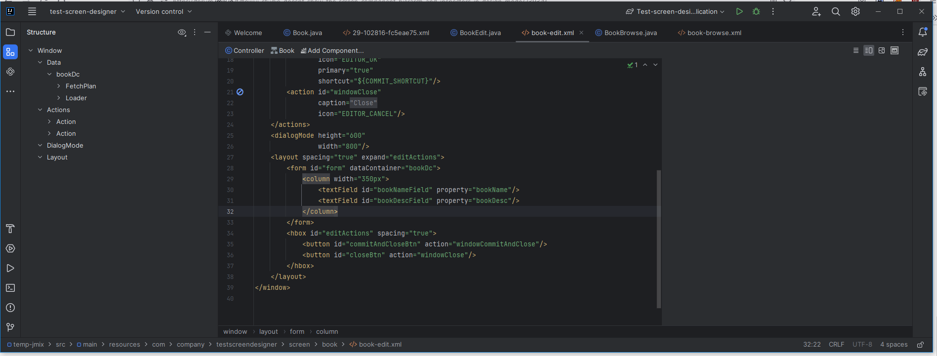Click the editor vertical scrollbar

[659, 239]
